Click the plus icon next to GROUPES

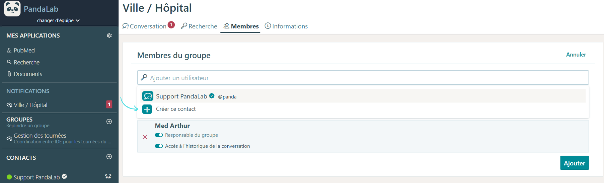[109, 122]
